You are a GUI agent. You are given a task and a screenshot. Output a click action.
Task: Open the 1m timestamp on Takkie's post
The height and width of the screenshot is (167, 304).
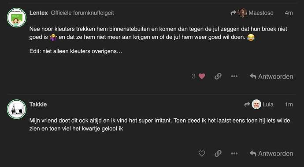pyautogui.click(x=289, y=104)
